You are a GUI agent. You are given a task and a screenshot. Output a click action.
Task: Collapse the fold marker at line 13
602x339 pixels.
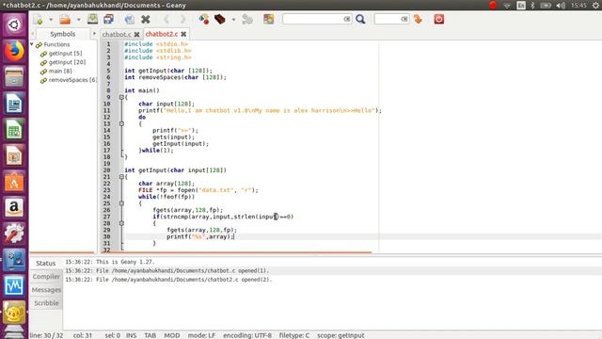(x=121, y=123)
